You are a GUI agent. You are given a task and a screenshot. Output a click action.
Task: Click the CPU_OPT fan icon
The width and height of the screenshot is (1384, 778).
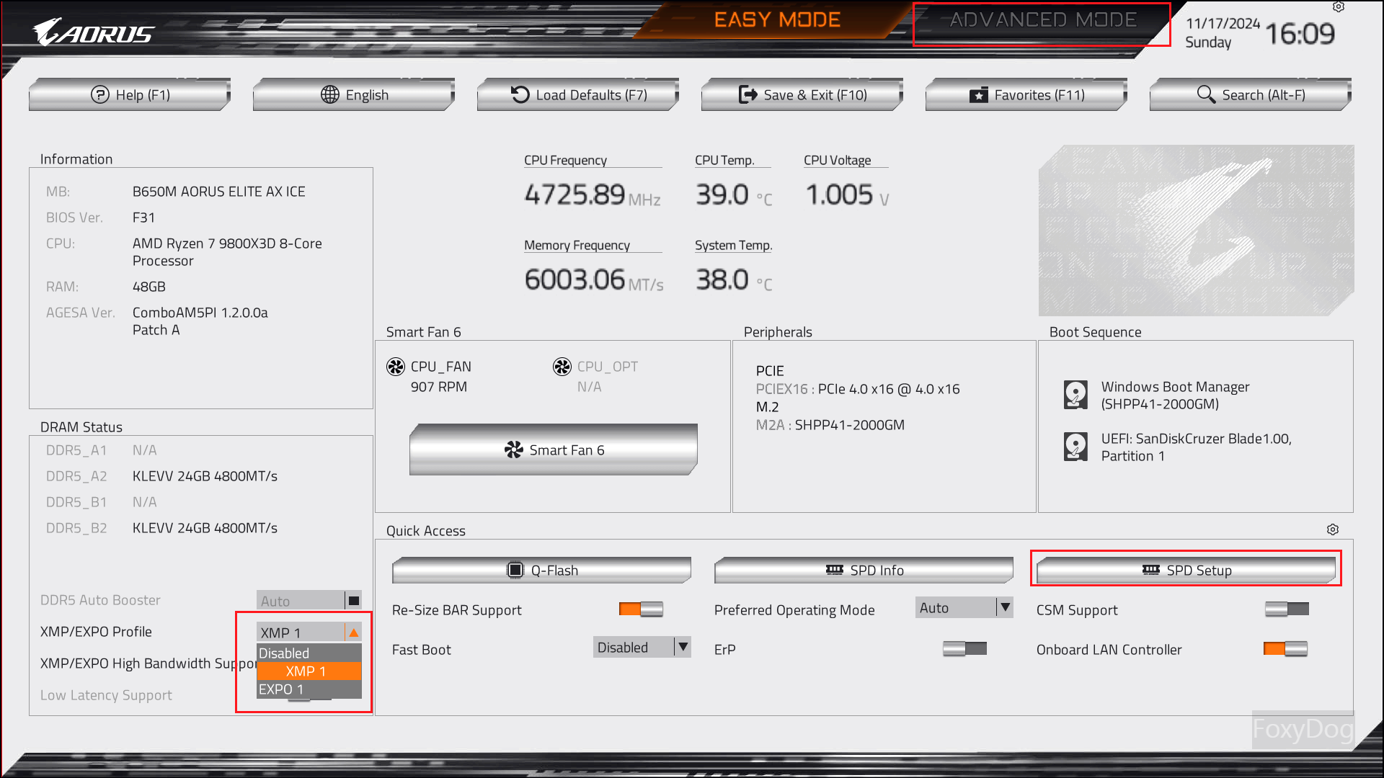[562, 367]
